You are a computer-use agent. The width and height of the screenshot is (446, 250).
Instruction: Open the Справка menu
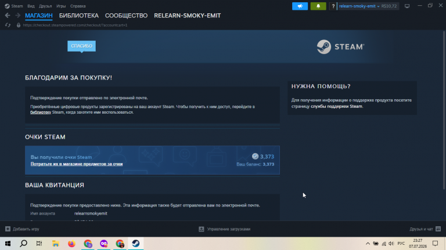pos(78,6)
